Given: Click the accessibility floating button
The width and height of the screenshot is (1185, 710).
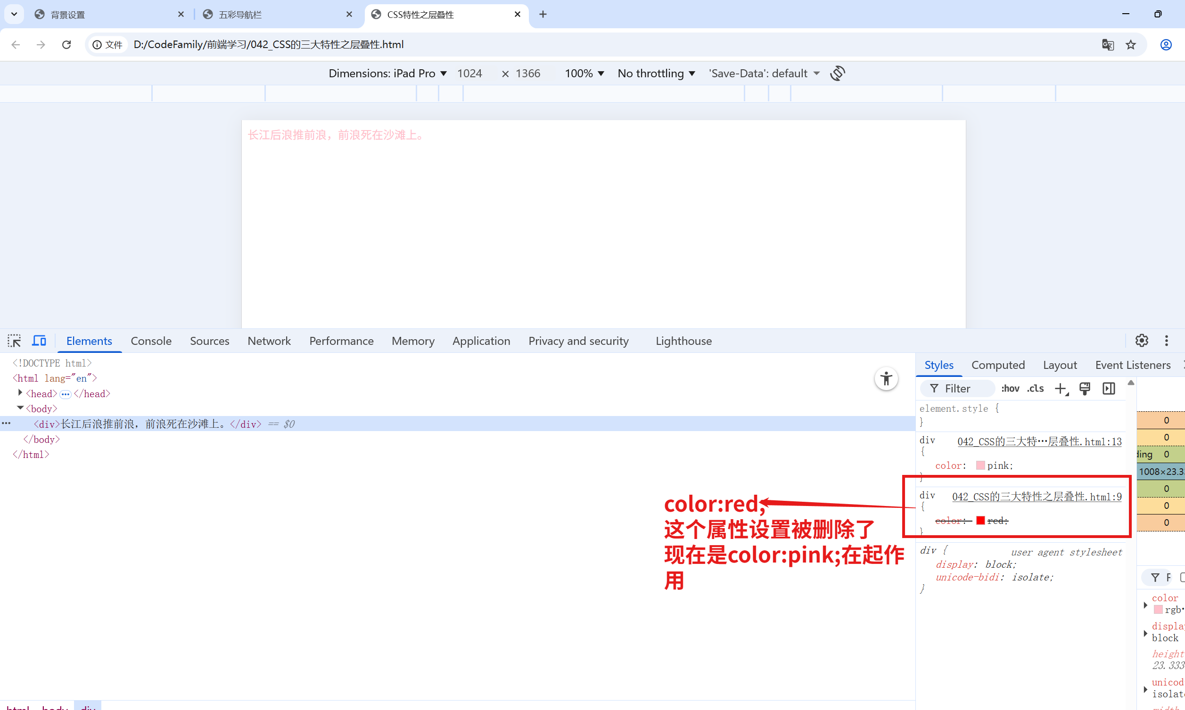Looking at the screenshot, I should click(x=886, y=379).
